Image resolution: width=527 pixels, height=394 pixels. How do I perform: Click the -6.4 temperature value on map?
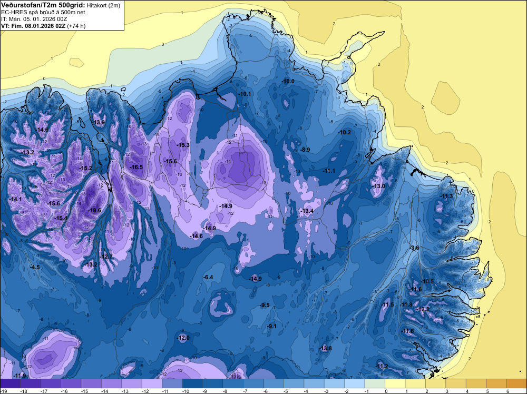[x=208, y=277]
